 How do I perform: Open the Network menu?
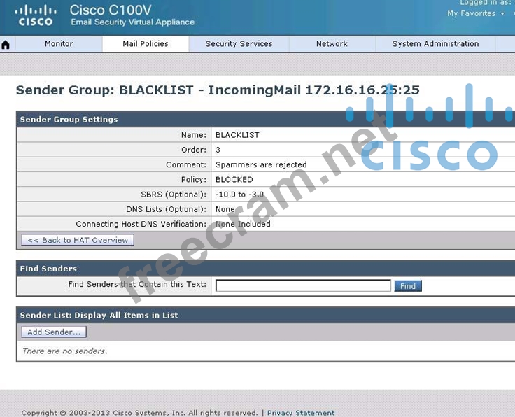(332, 44)
